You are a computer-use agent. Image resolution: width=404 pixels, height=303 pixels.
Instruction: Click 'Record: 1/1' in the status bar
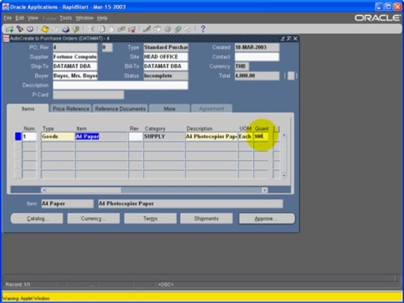pos(18,284)
